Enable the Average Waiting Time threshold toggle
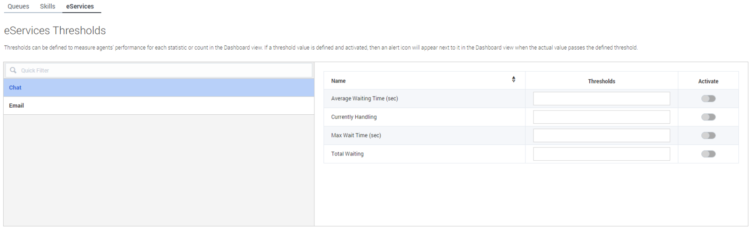 click(708, 99)
